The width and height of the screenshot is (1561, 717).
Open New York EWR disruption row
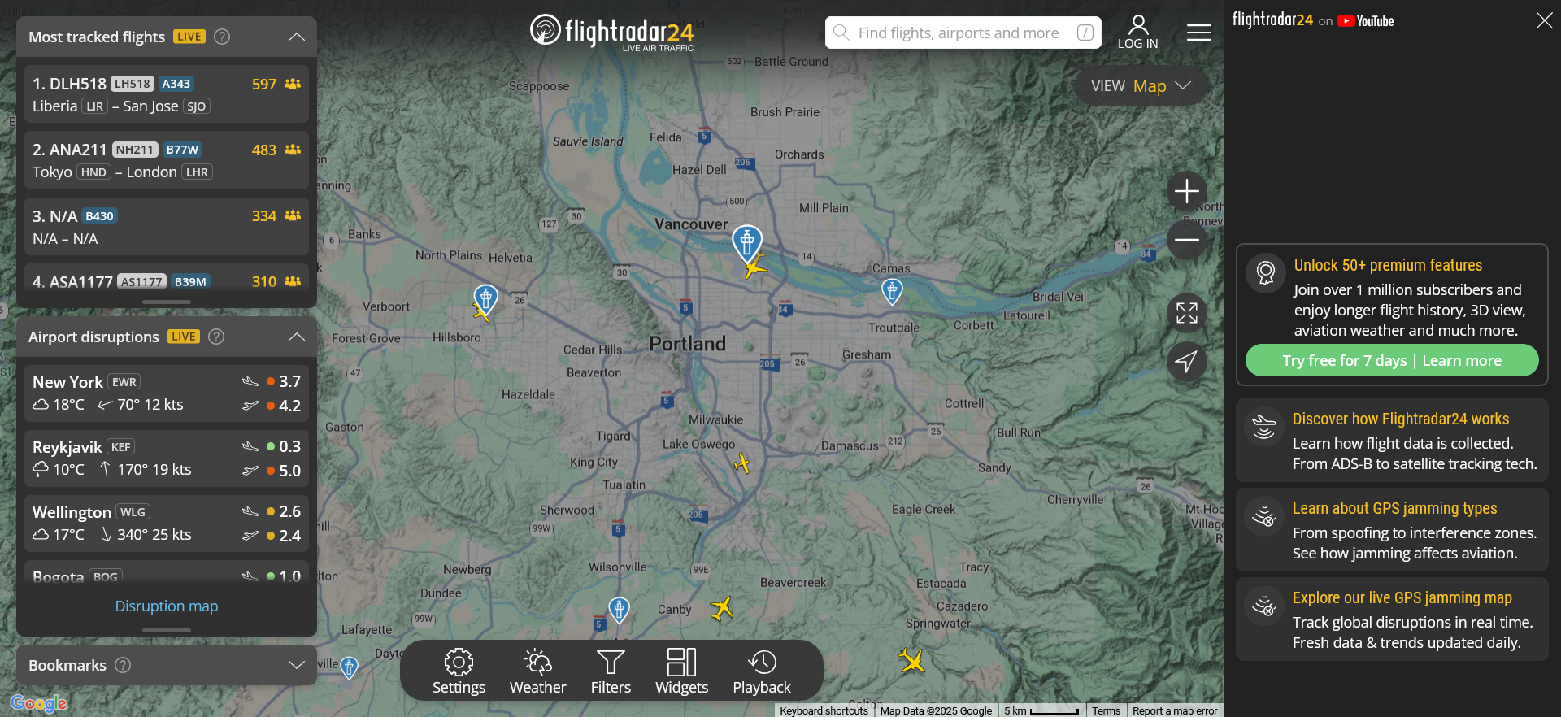tap(167, 393)
